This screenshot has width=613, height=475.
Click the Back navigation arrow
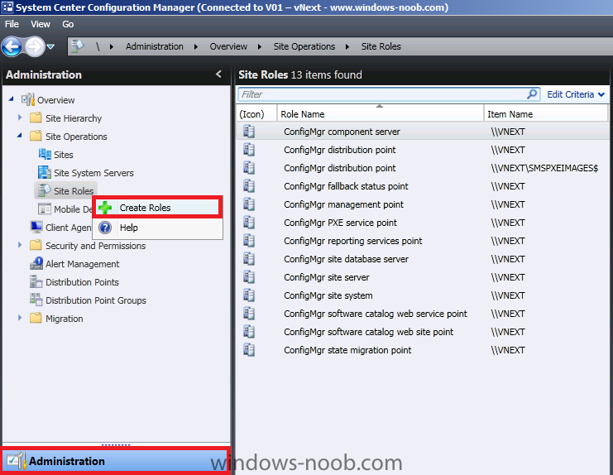(x=12, y=47)
